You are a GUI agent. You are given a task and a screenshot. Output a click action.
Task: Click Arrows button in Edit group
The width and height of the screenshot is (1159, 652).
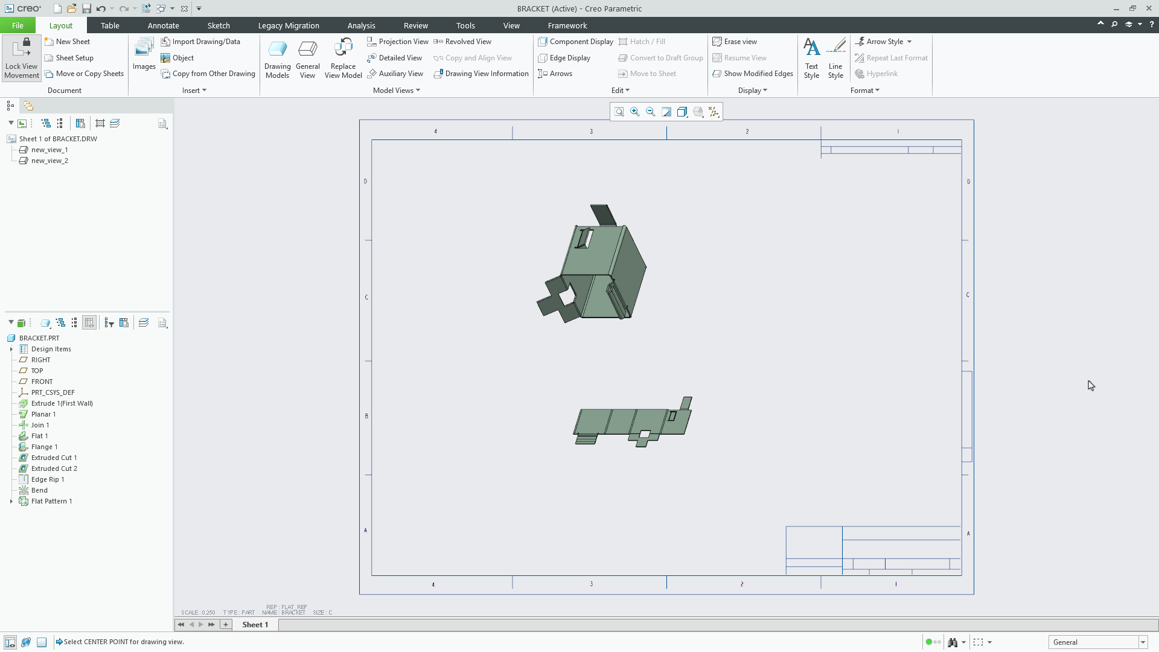pyautogui.click(x=555, y=74)
